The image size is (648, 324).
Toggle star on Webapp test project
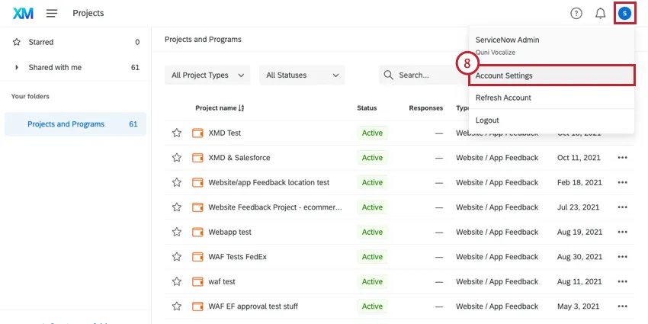point(177,232)
